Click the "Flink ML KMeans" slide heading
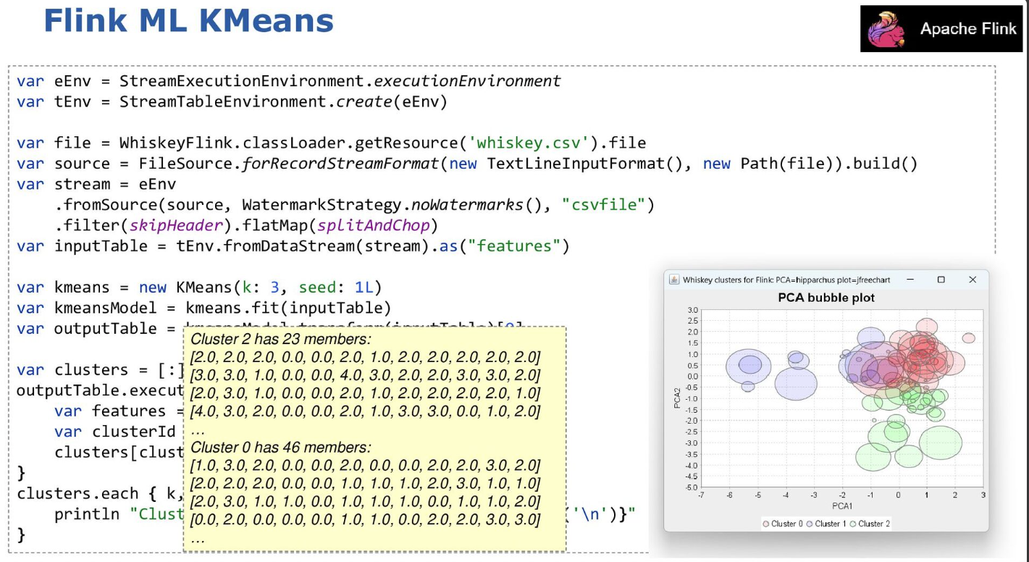This screenshot has width=1029, height=562. 188,21
